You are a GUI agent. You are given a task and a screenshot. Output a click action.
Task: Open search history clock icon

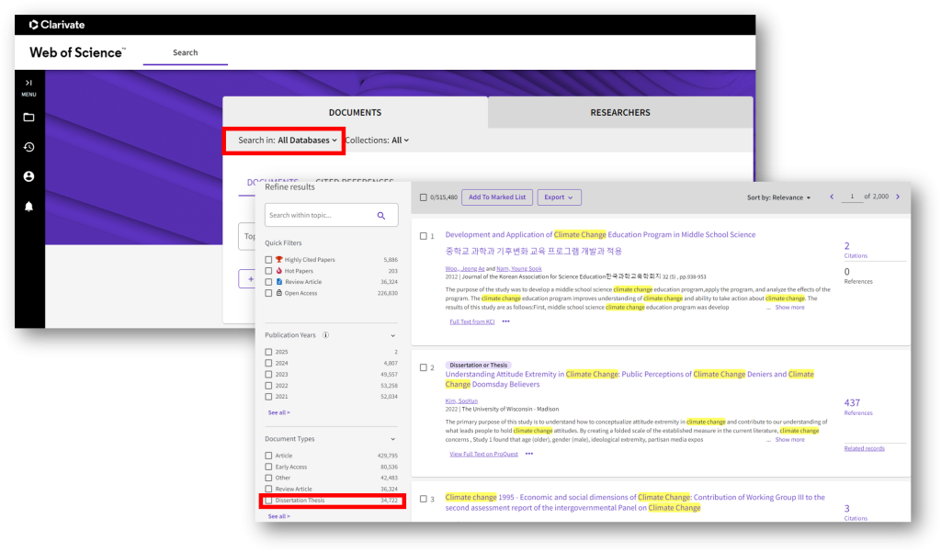tap(28, 147)
